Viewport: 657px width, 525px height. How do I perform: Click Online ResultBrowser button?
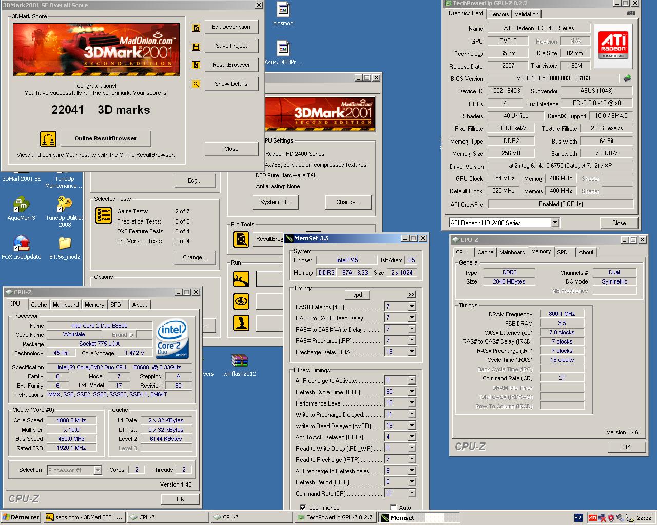105,138
